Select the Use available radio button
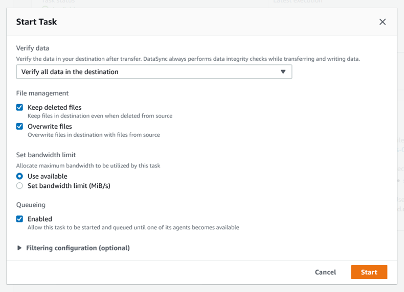 pos(19,176)
